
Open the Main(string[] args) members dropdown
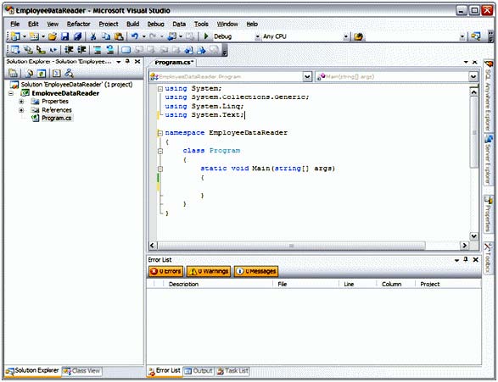click(x=473, y=77)
